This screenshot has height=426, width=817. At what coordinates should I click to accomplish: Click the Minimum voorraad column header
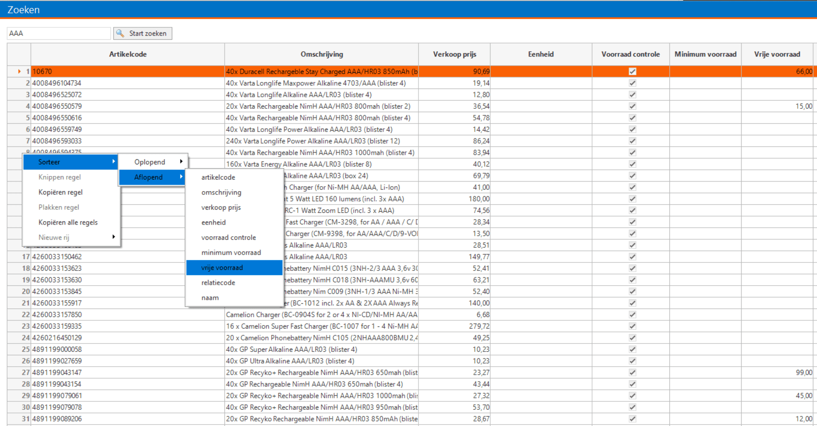[x=705, y=54]
